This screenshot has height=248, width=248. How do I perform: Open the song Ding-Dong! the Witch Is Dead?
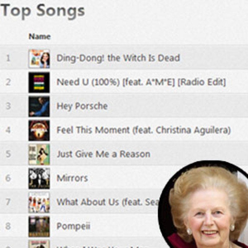(118, 58)
